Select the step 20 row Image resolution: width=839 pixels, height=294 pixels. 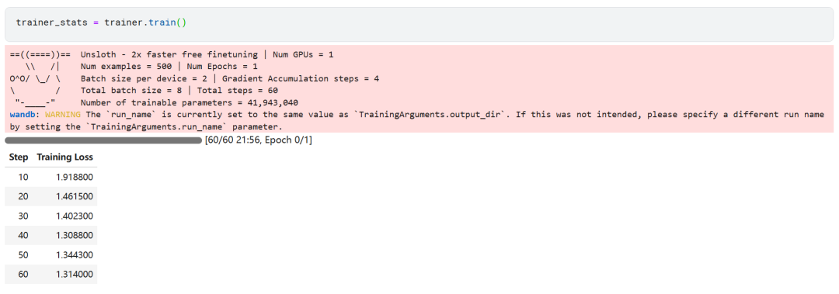pos(50,196)
